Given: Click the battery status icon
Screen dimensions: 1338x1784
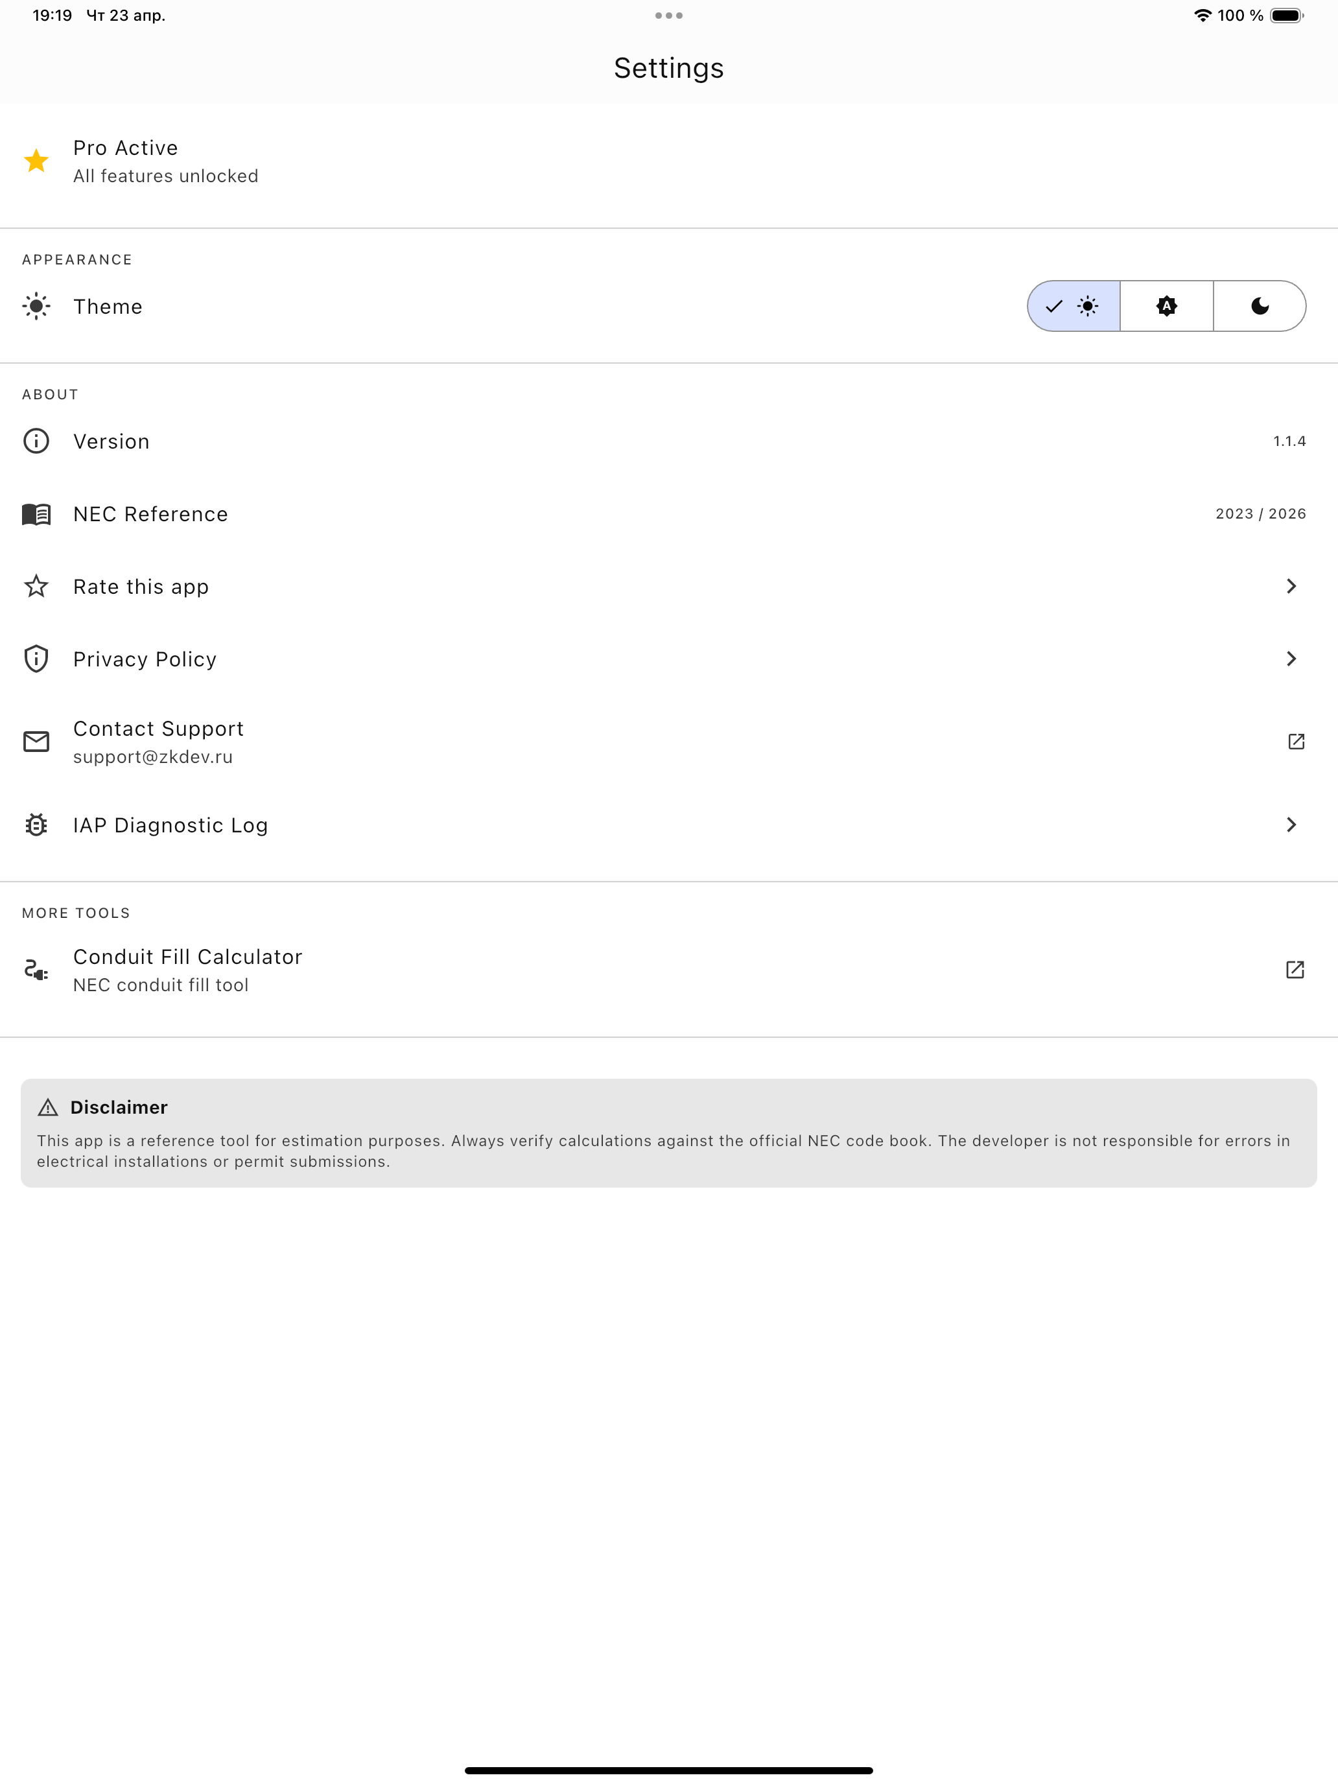Looking at the screenshot, I should [x=1287, y=16].
